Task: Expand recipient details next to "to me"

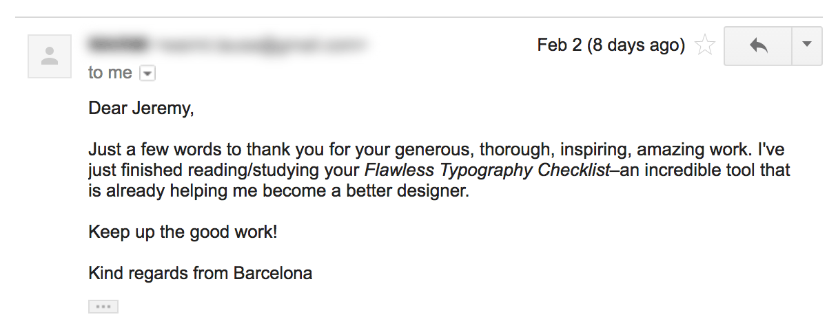Action: click(x=147, y=73)
